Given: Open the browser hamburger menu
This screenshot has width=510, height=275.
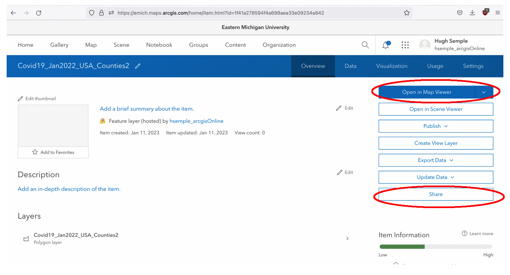Looking at the screenshot, I should point(498,13).
